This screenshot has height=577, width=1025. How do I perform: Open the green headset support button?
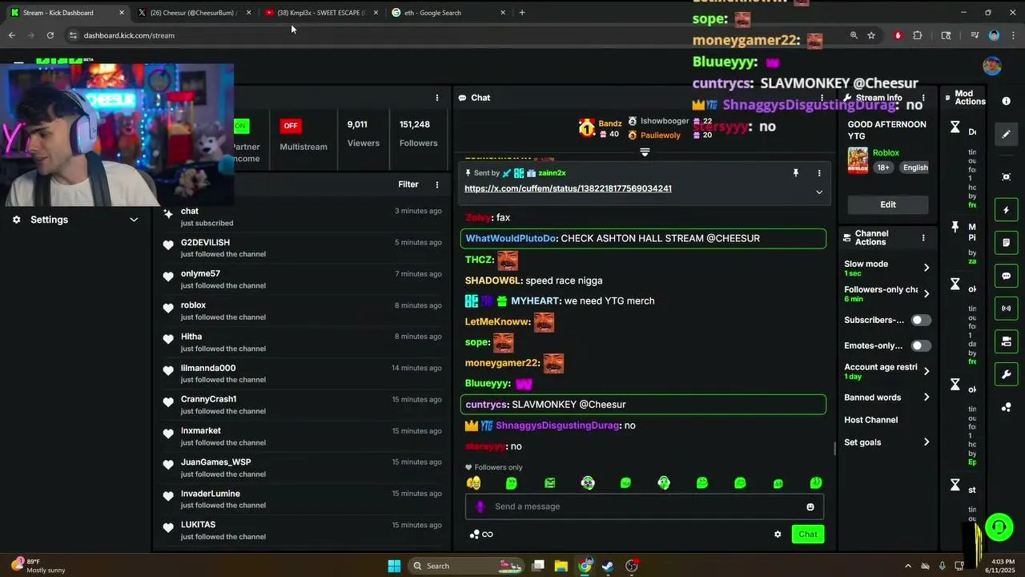point(999,527)
